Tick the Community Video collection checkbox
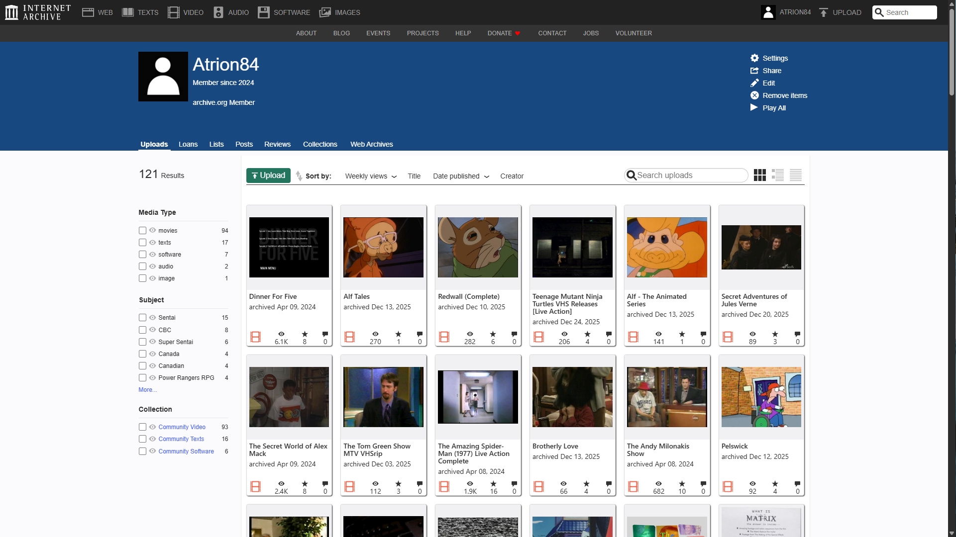The image size is (956, 537). 142,427
